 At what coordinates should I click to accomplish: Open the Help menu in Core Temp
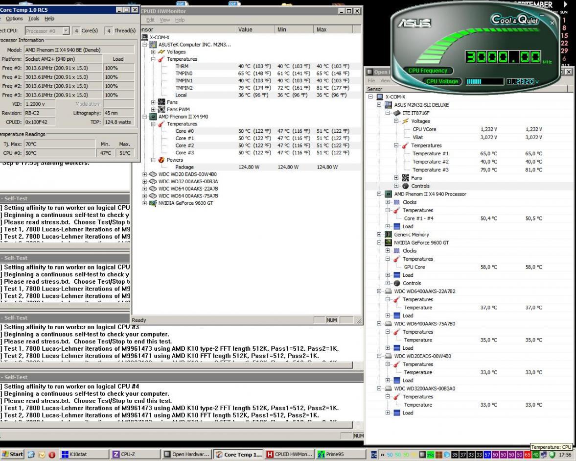coord(49,19)
